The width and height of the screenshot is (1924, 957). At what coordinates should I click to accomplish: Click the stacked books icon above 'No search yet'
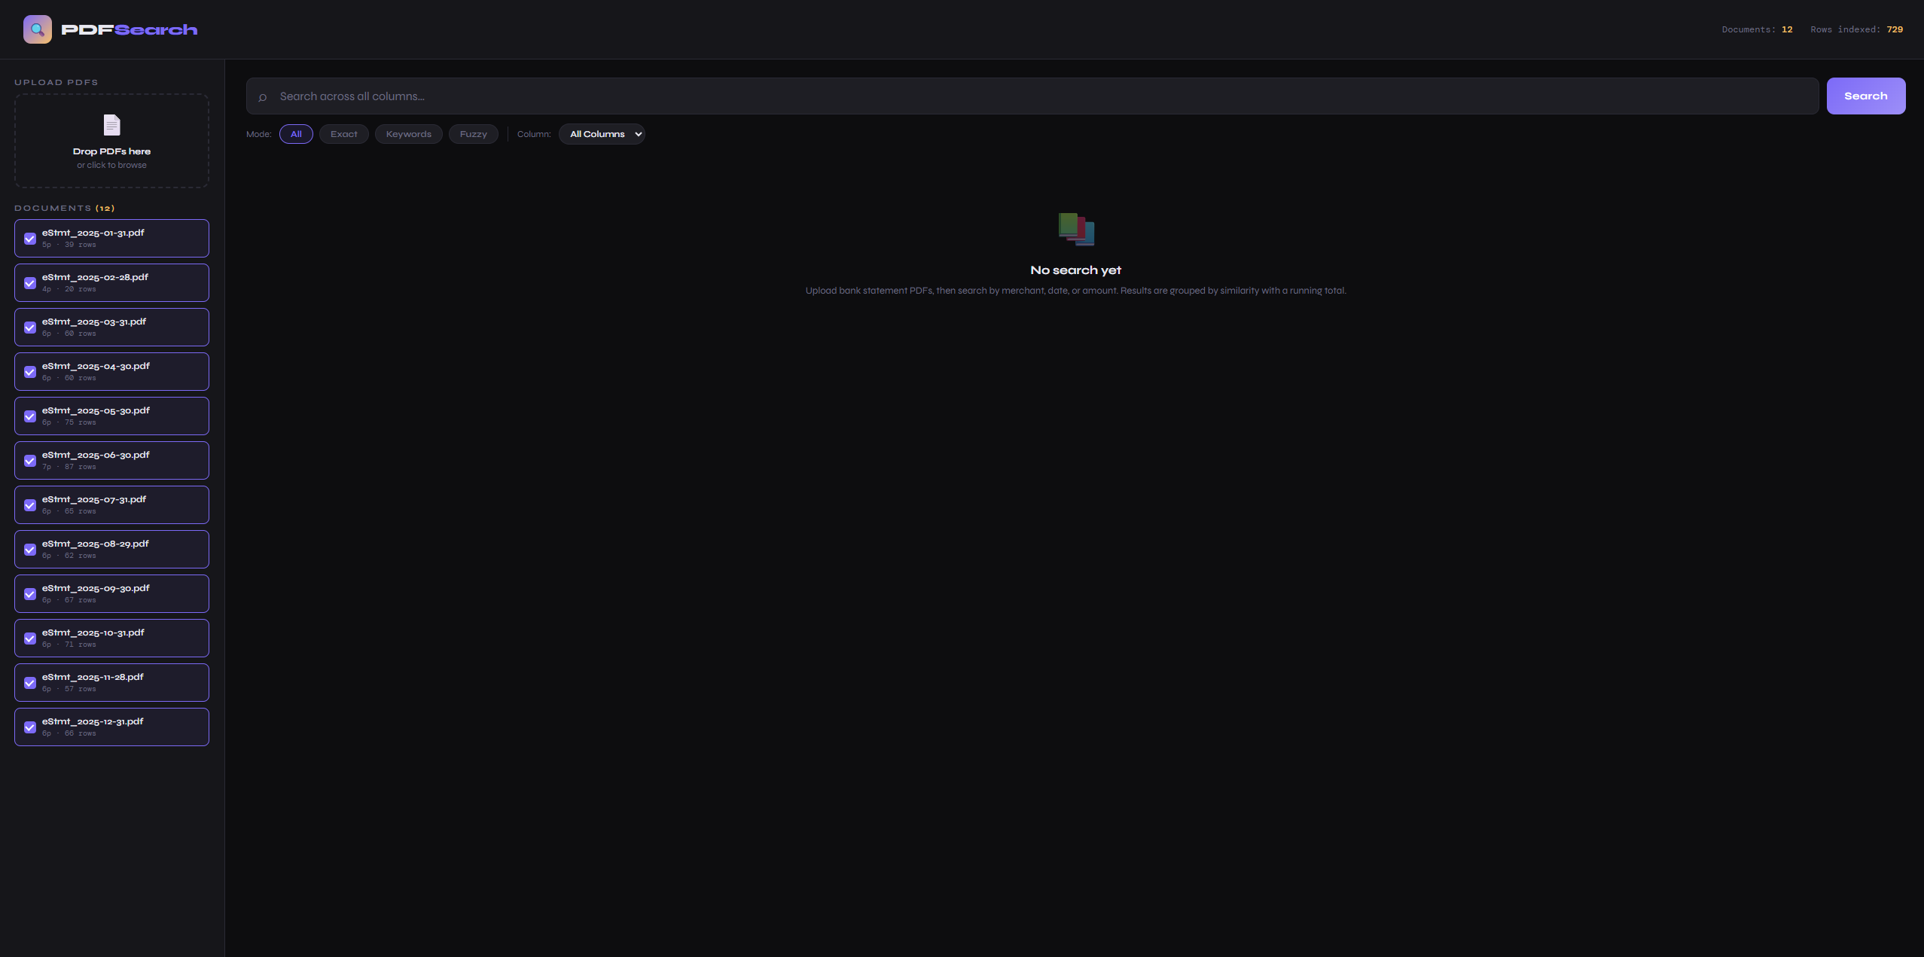click(1076, 229)
